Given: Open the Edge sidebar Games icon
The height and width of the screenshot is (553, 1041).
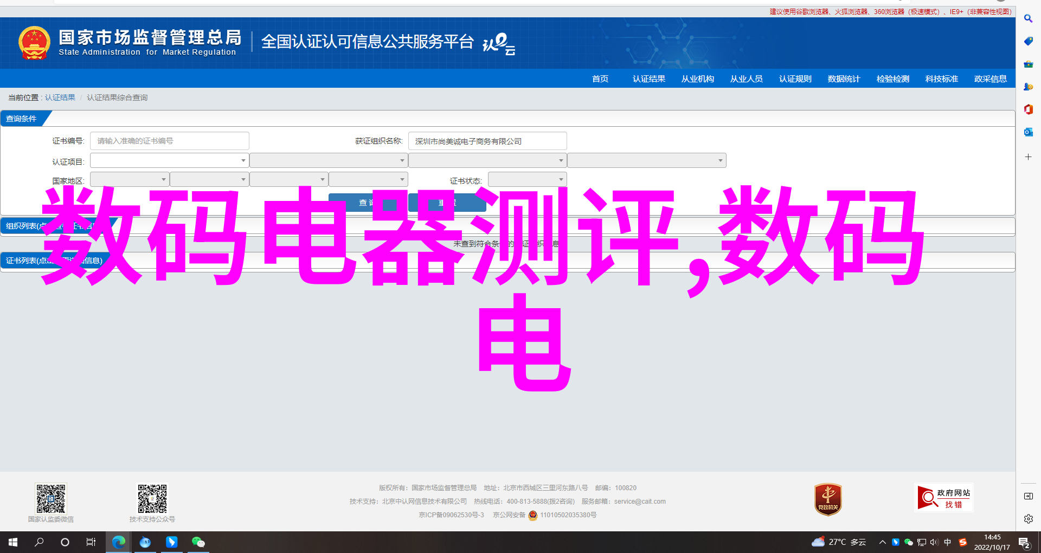Looking at the screenshot, I should tap(1028, 87).
